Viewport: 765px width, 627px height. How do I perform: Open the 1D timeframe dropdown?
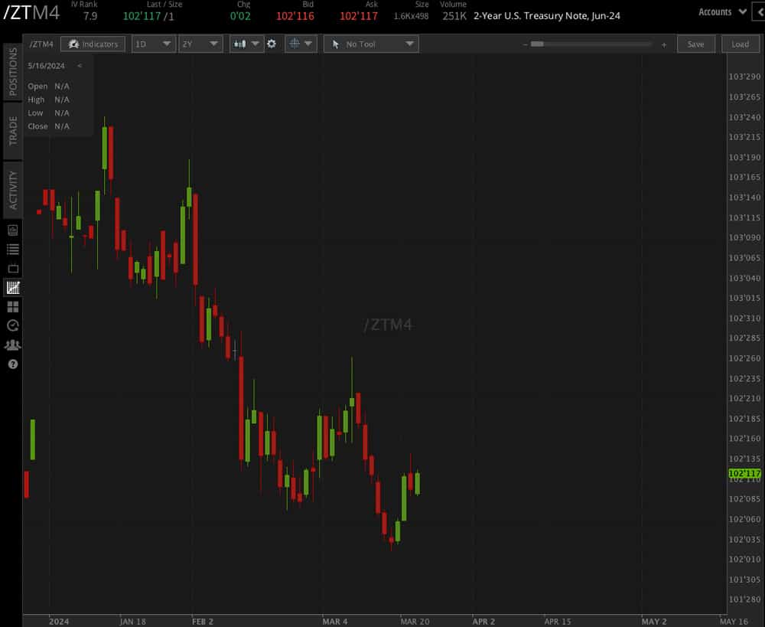[153, 44]
